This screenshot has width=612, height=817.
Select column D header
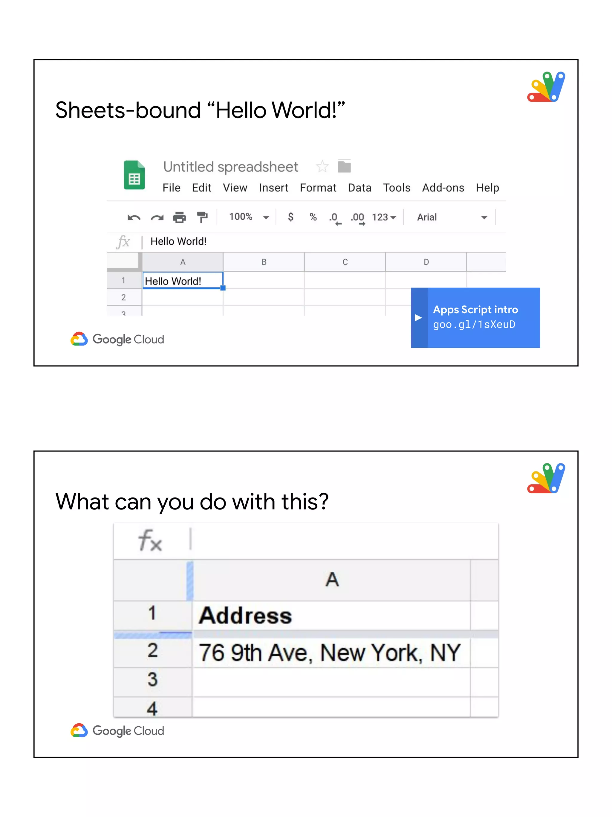pyautogui.click(x=426, y=262)
